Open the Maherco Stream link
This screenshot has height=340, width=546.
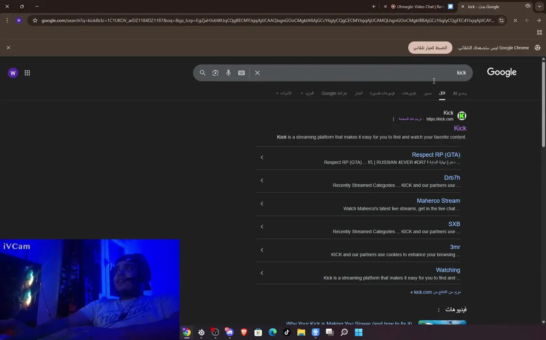pos(439,201)
